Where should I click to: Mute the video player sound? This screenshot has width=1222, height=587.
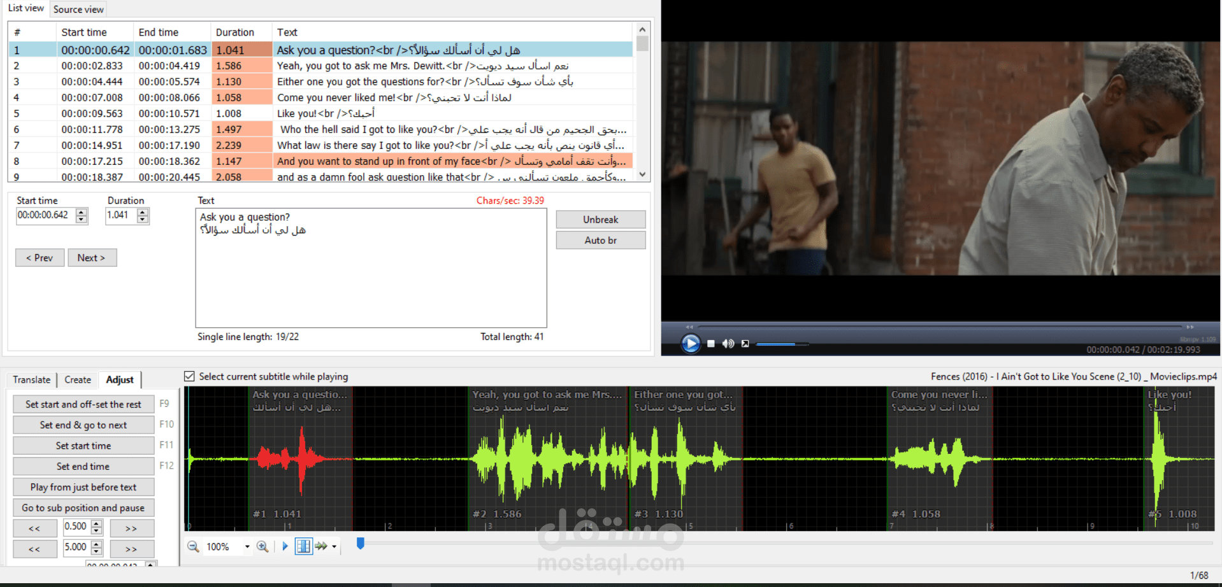(x=728, y=344)
